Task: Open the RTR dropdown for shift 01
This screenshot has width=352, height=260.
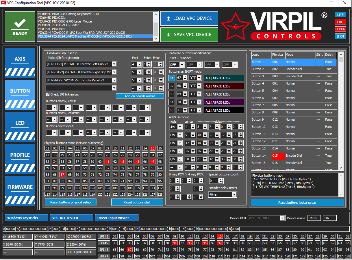Action: [x=195, y=78]
